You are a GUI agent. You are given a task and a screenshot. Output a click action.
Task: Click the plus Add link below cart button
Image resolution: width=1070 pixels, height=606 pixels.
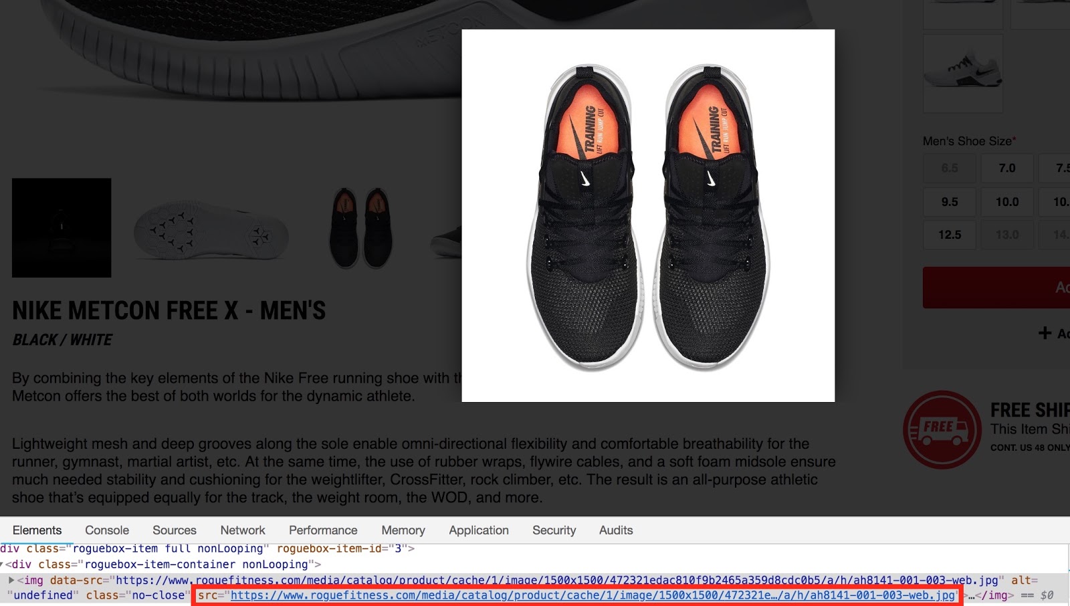(1055, 333)
